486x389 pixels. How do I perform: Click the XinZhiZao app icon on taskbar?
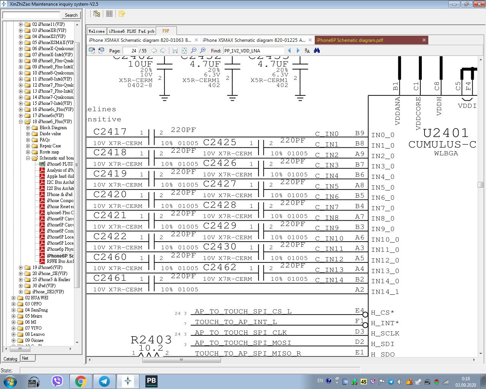[128, 381]
